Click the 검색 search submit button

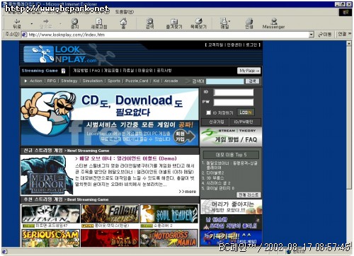tap(252, 81)
